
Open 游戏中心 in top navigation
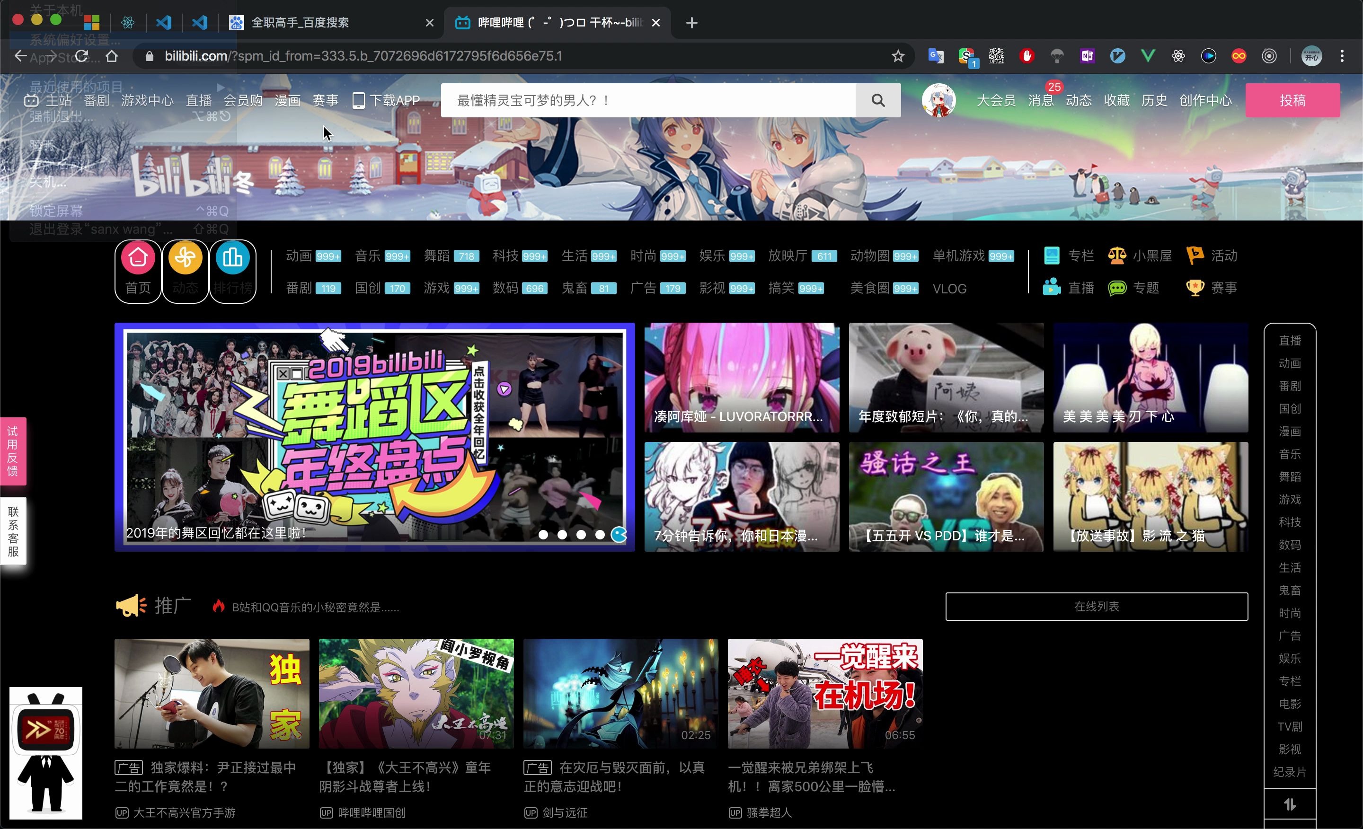coord(147,100)
